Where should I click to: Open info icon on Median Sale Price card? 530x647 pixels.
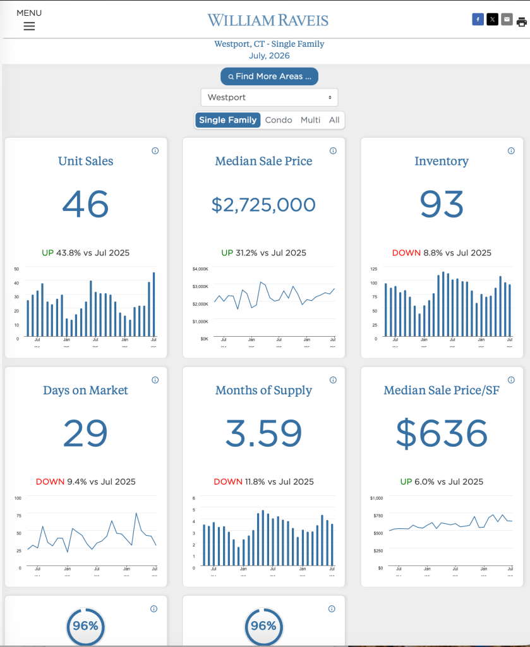(333, 150)
